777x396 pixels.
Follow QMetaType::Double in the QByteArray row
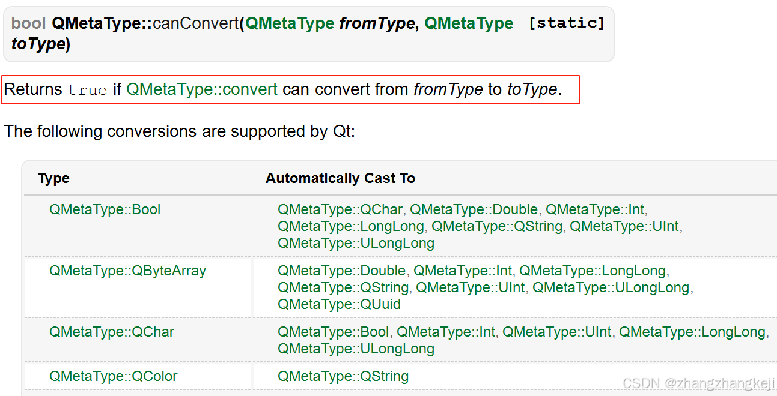pos(342,271)
